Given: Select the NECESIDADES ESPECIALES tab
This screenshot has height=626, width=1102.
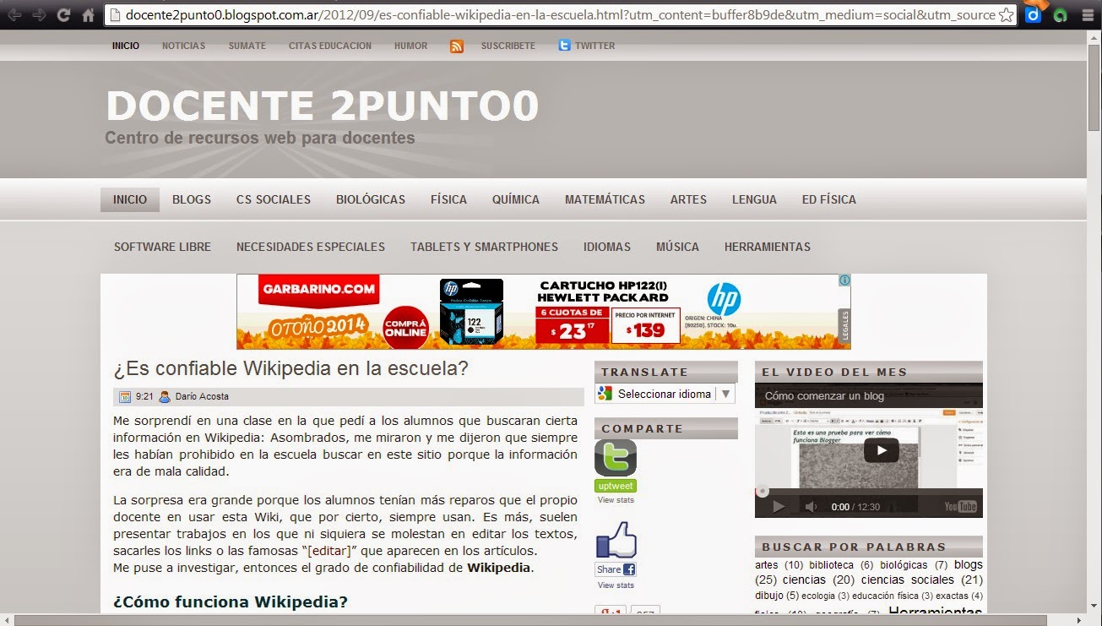Looking at the screenshot, I should click(311, 247).
